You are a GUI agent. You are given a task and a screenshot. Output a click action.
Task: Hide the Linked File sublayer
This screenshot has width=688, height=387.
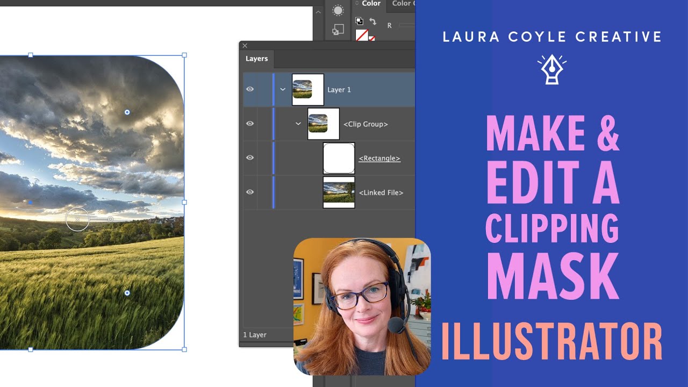click(250, 192)
